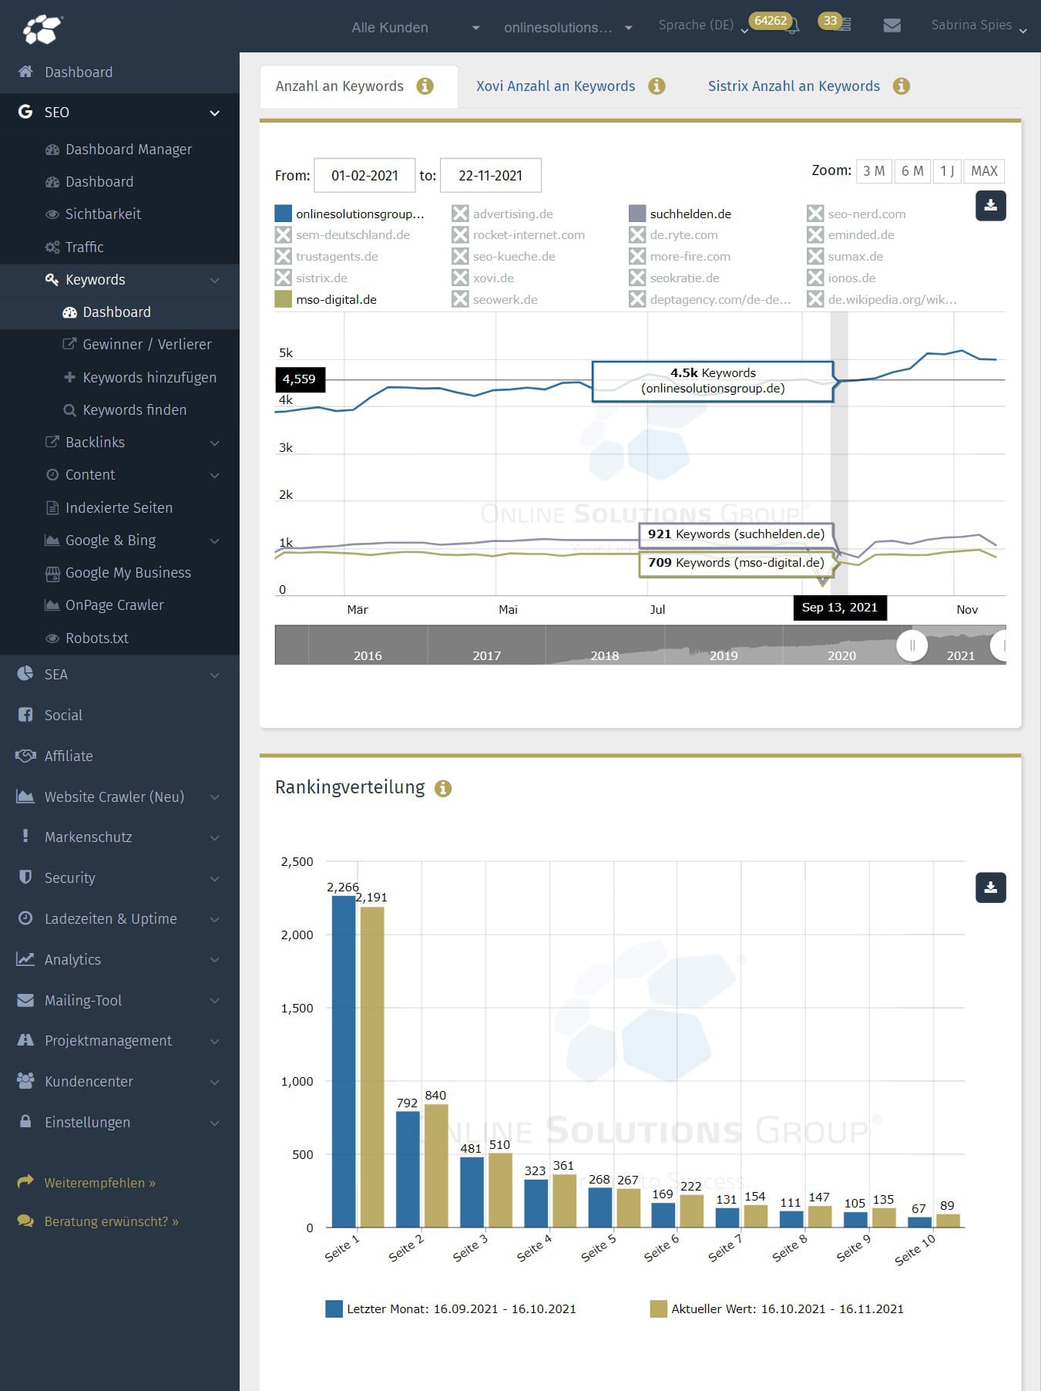The height and width of the screenshot is (1391, 1041).
Task: Set chart zoom to 1 J
Action: (x=947, y=171)
